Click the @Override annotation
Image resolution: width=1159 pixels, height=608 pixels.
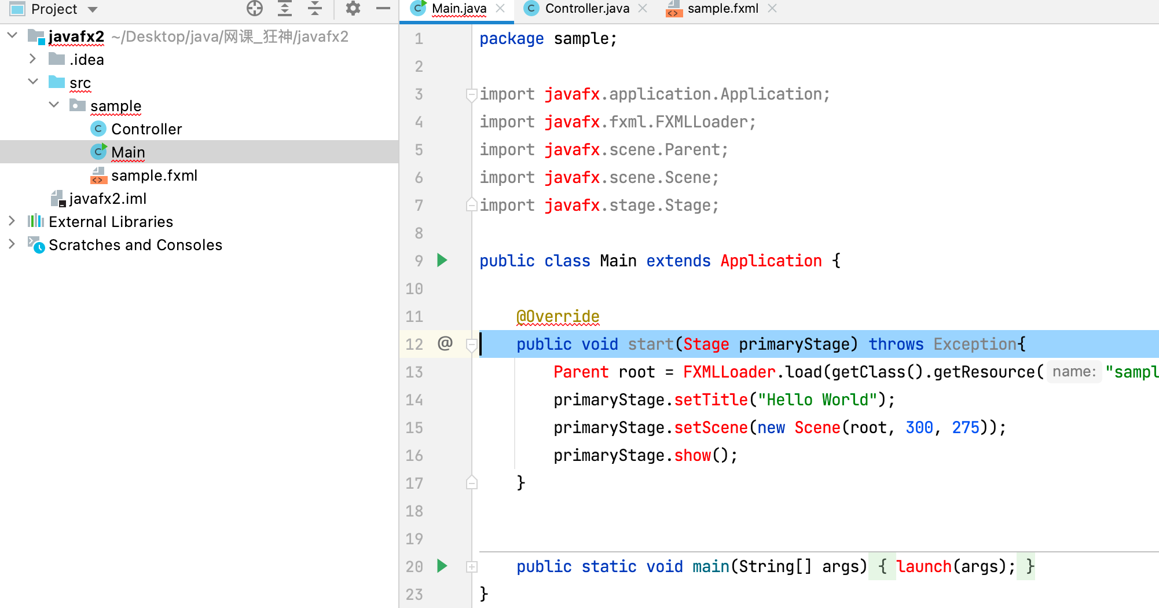coord(558,316)
